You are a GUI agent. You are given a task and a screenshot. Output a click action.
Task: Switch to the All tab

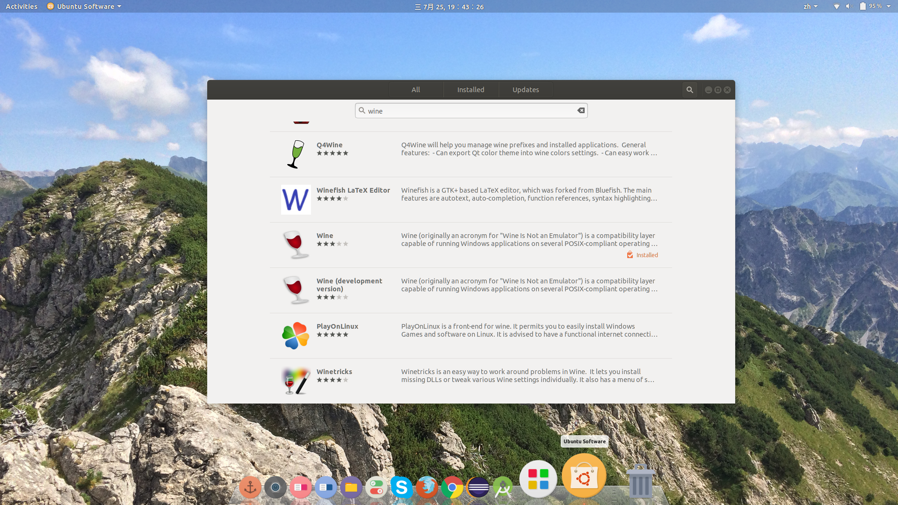416,90
